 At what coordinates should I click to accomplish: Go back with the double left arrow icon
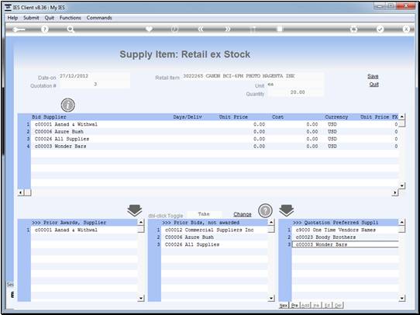201,29
